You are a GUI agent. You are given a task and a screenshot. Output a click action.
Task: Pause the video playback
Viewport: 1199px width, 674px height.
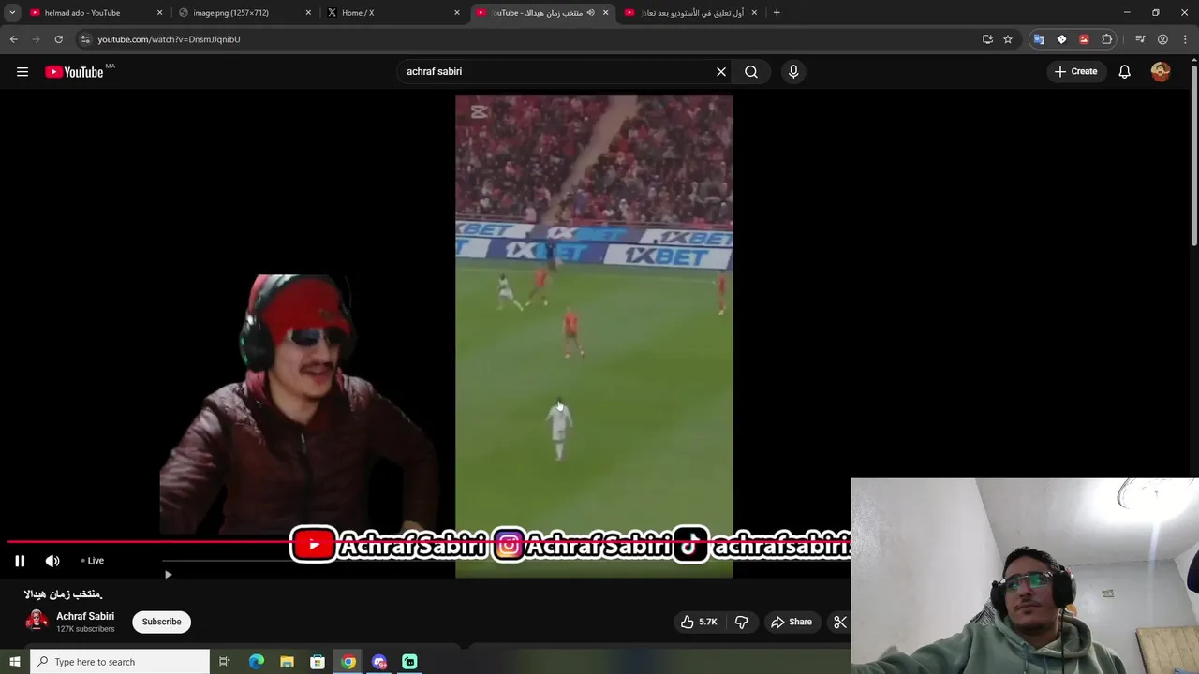click(x=20, y=561)
